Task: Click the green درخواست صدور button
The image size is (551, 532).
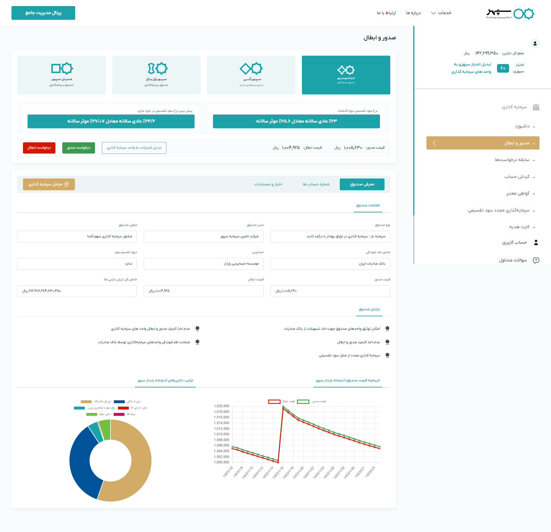Action: tap(79, 148)
